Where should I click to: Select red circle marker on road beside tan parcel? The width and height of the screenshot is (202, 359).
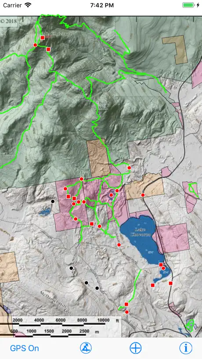(x=143, y=195)
